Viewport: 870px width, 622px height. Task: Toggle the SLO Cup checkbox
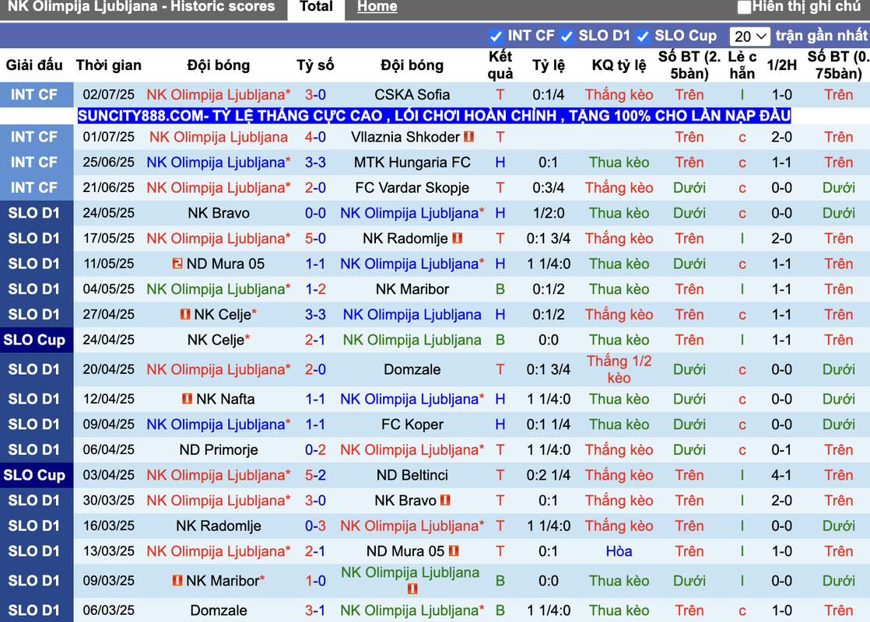643,37
